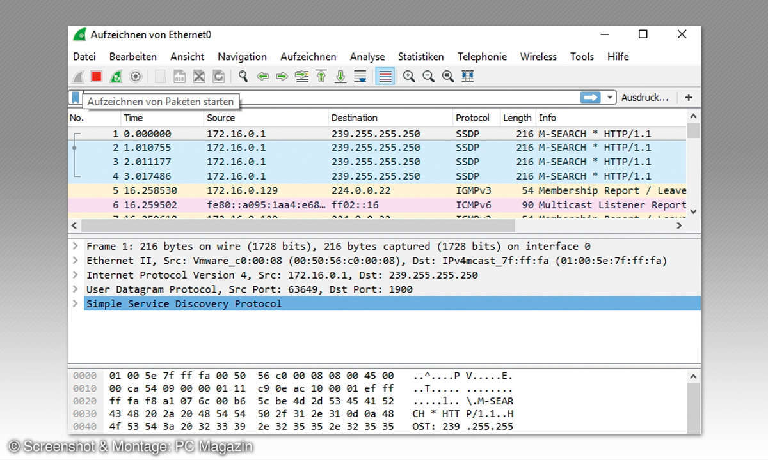Select packet 2 at time 1.010755
The height and width of the screenshot is (460, 768).
coord(378,148)
